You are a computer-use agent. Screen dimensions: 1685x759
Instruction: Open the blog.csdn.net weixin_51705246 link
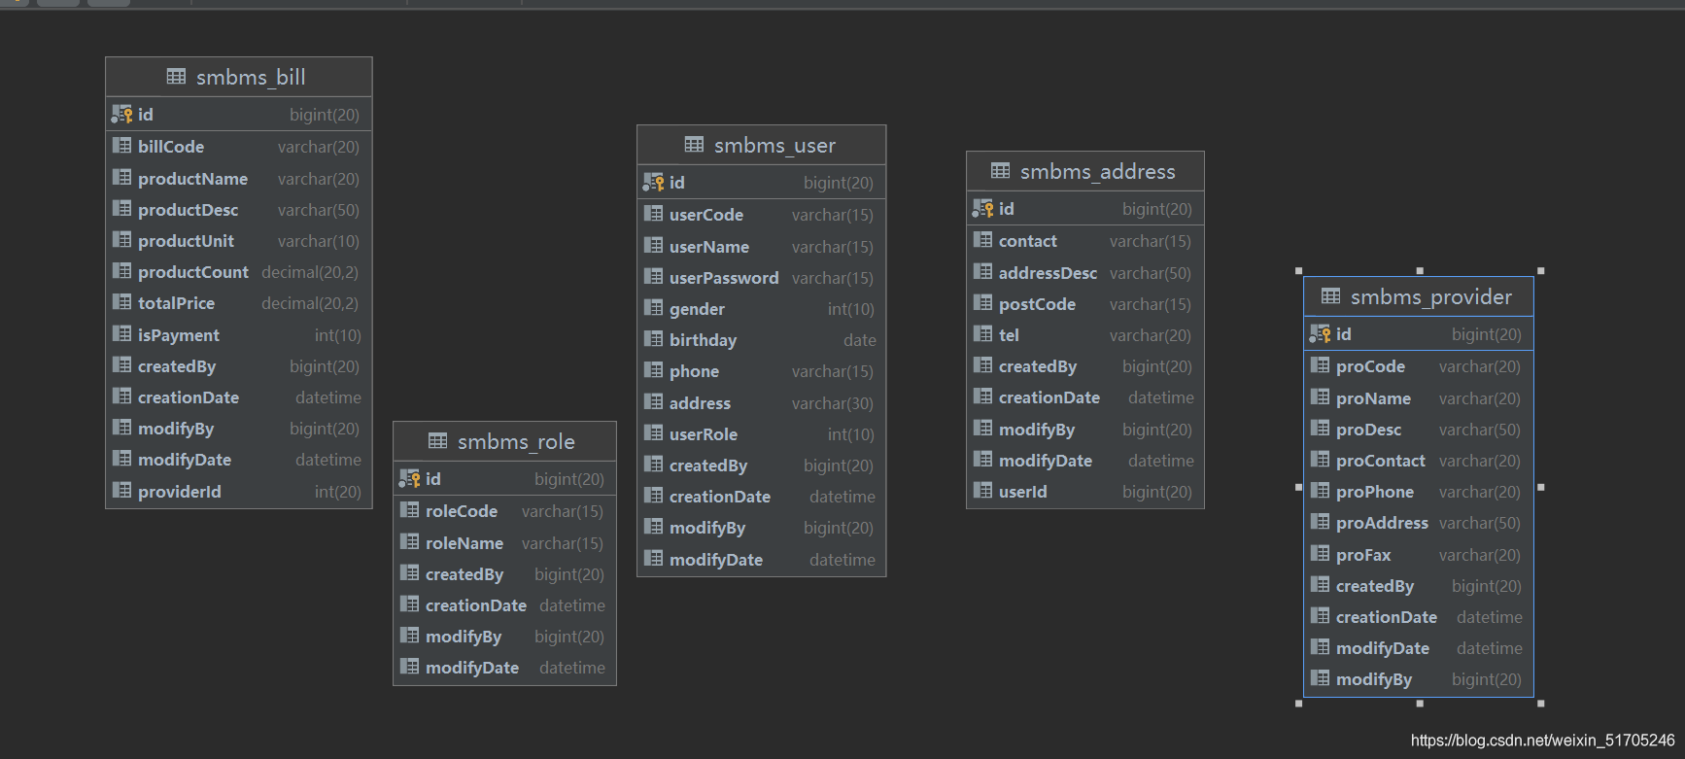coord(1543,741)
